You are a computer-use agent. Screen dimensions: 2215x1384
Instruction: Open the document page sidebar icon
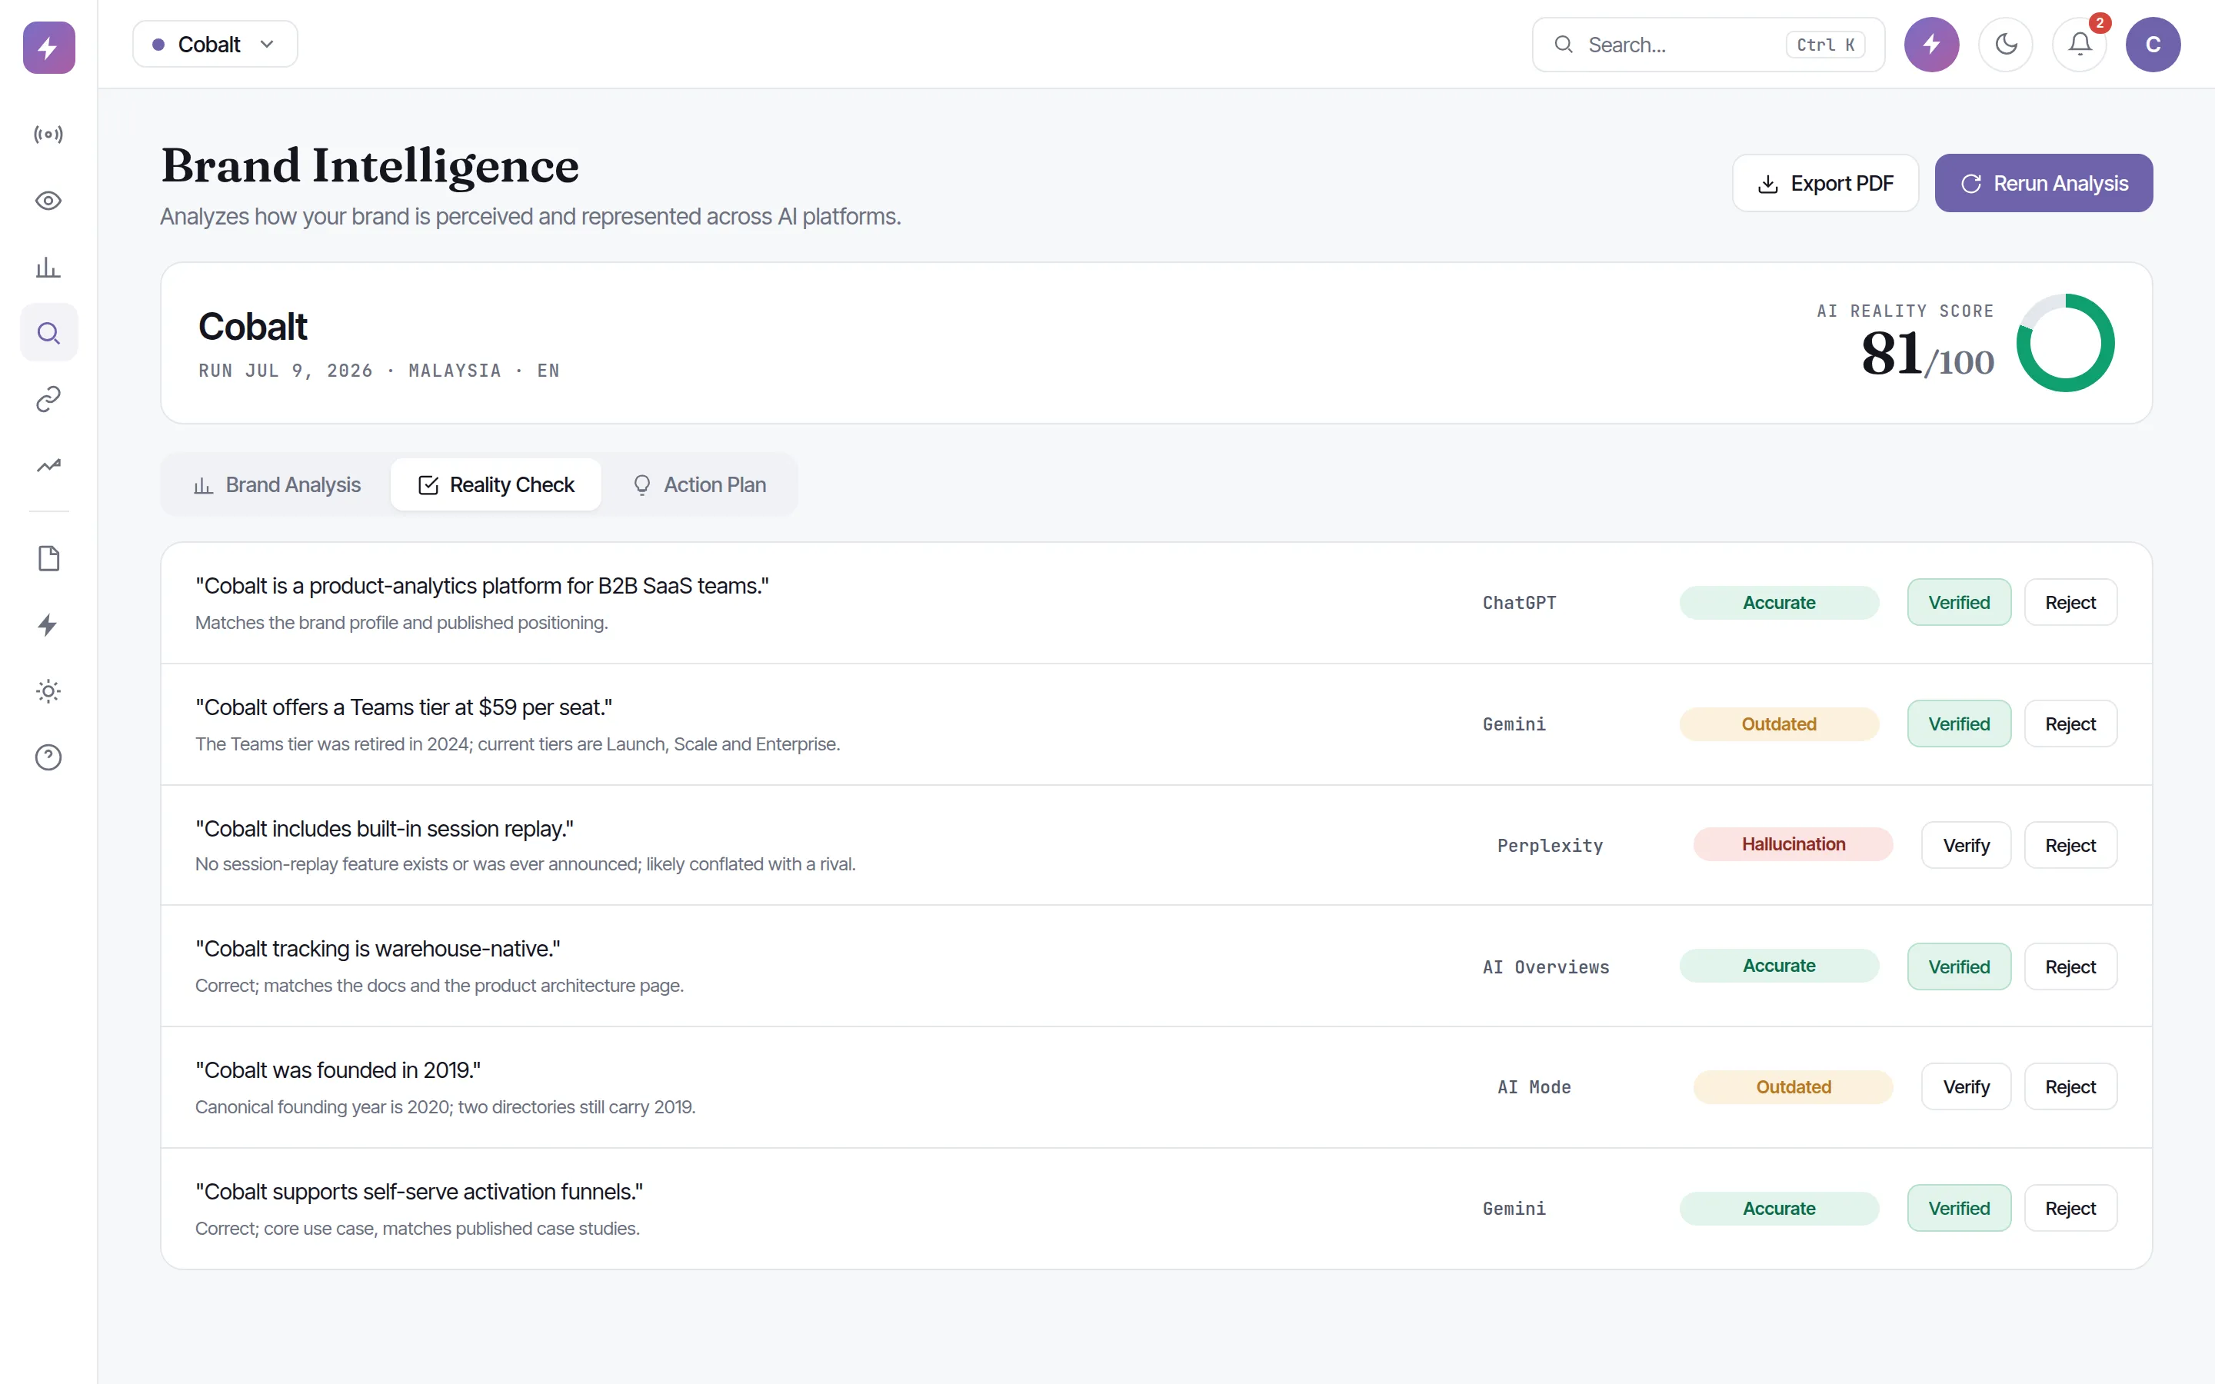click(x=48, y=558)
